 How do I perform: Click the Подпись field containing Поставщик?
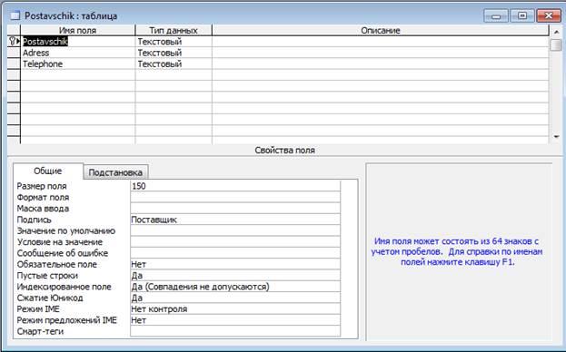click(x=235, y=220)
